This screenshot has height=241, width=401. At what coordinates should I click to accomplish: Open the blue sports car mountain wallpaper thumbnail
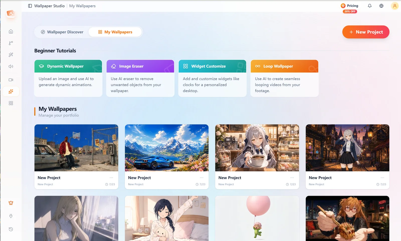[x=167, y=148]
